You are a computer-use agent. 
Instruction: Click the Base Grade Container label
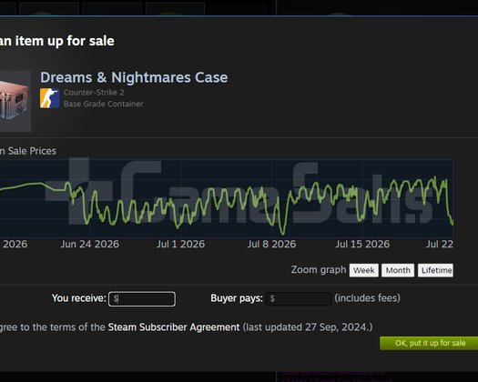click(x=104, y=104)
